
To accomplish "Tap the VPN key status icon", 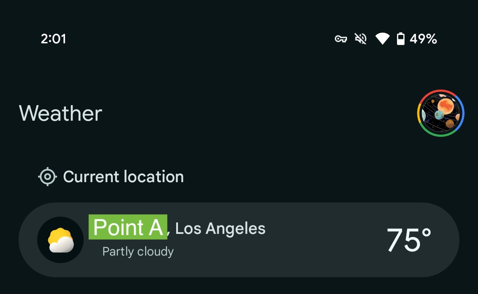I will pyautogui.click(x=341, y=39).
